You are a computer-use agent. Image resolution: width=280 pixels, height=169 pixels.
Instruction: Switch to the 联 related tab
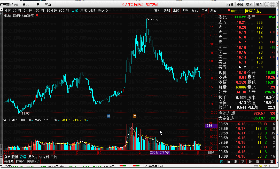pyautogui.click(x=250, y=162)
